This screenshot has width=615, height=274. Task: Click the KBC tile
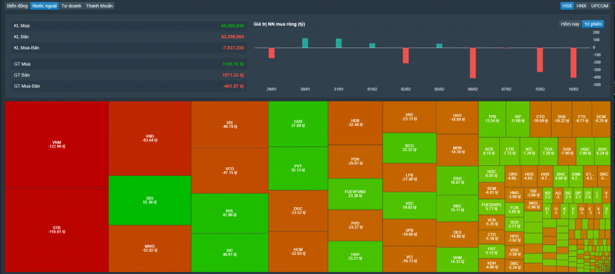click(x=457, y=208)
